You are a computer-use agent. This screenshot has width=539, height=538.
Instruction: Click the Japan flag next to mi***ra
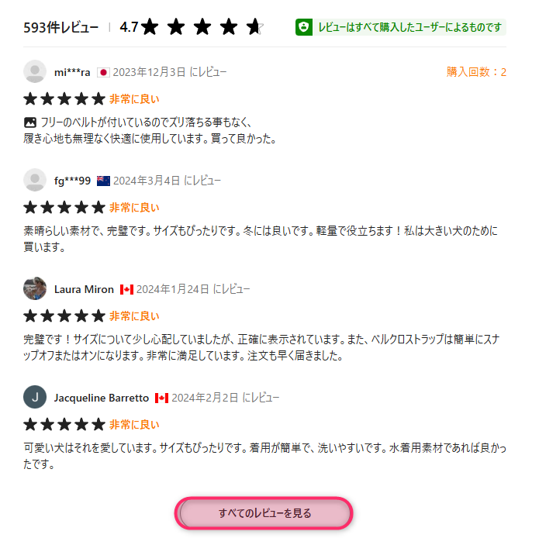(103, 73)
